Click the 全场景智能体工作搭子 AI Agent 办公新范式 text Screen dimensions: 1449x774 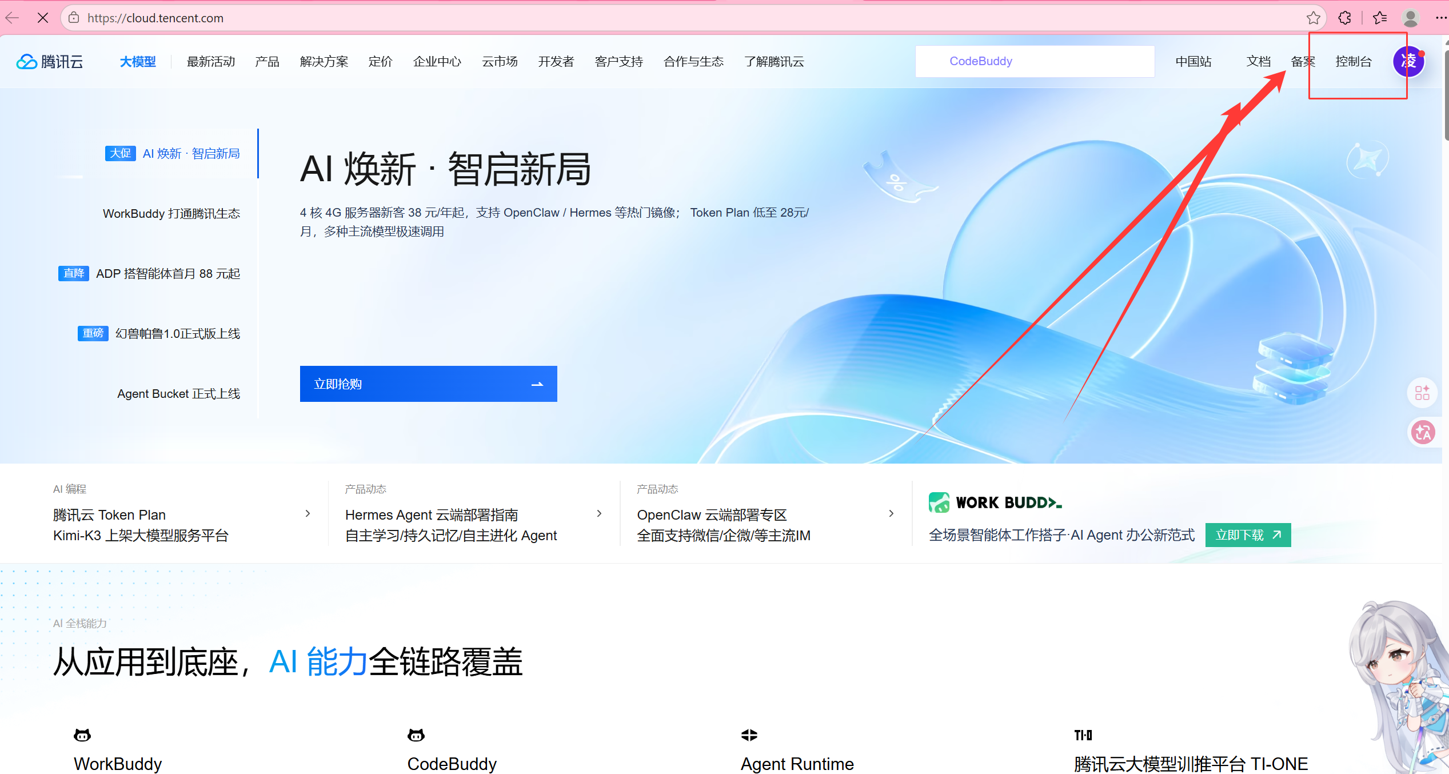click(1061, 535)
